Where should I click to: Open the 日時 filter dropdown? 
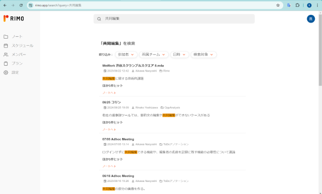coord(179,55)
